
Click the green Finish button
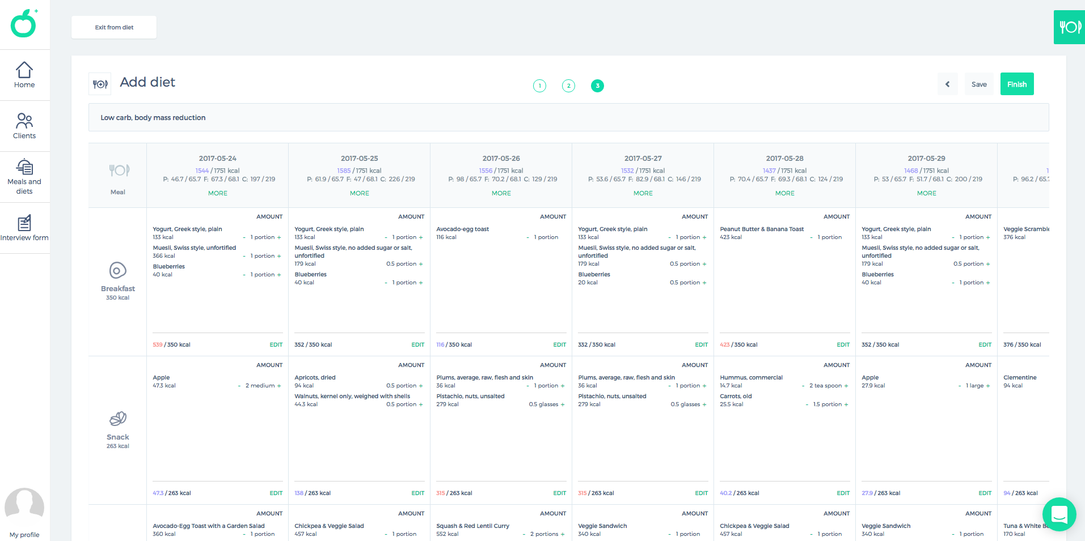click(1017, 84)
